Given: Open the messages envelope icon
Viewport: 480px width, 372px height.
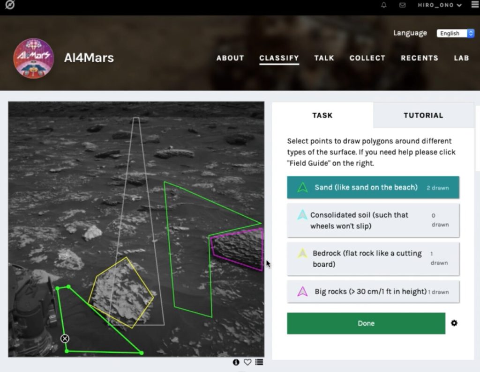Looking at the screenshot, I should (x=402, y=5).
